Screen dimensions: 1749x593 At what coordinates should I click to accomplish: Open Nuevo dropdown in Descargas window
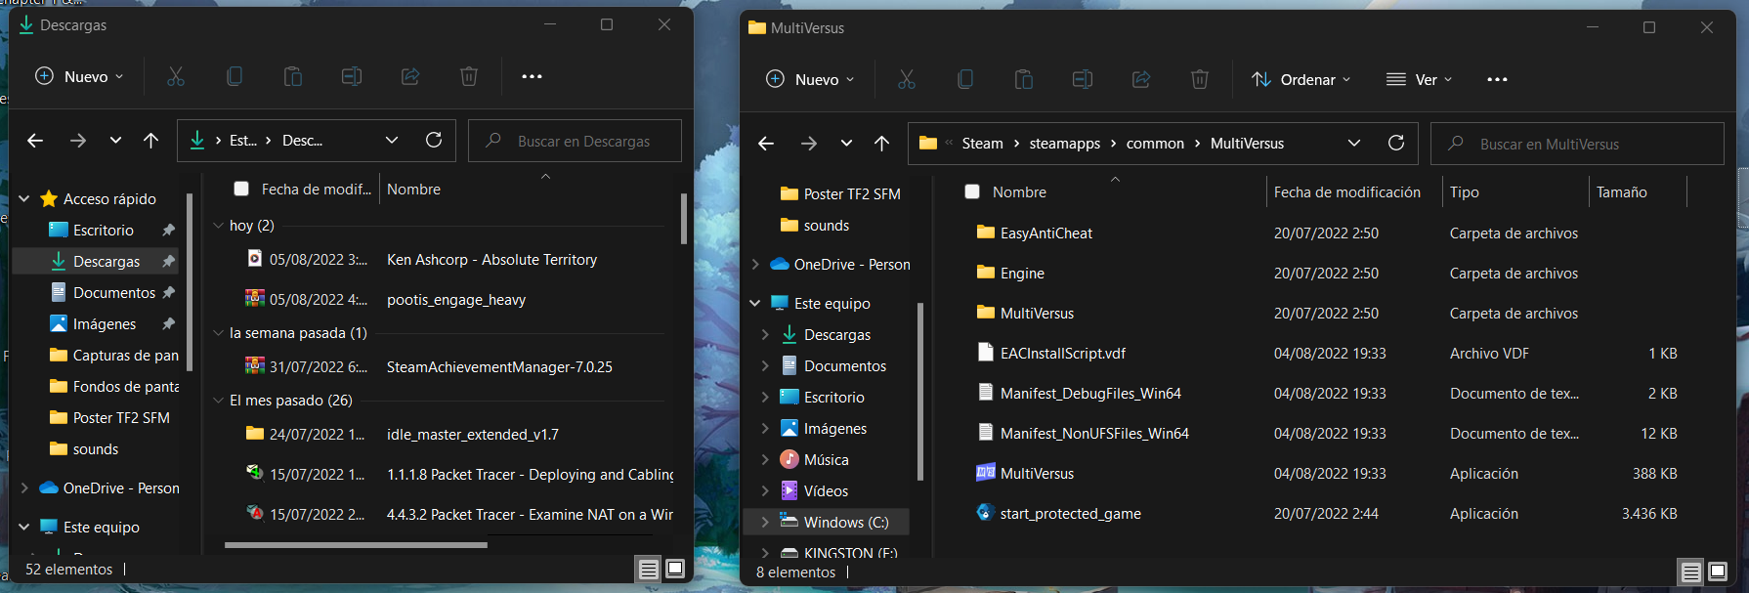(80, 76)
